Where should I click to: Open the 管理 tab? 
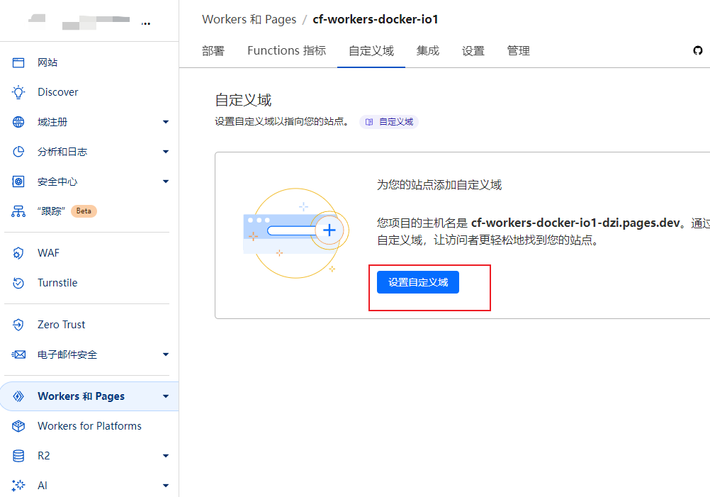point(519,51)
